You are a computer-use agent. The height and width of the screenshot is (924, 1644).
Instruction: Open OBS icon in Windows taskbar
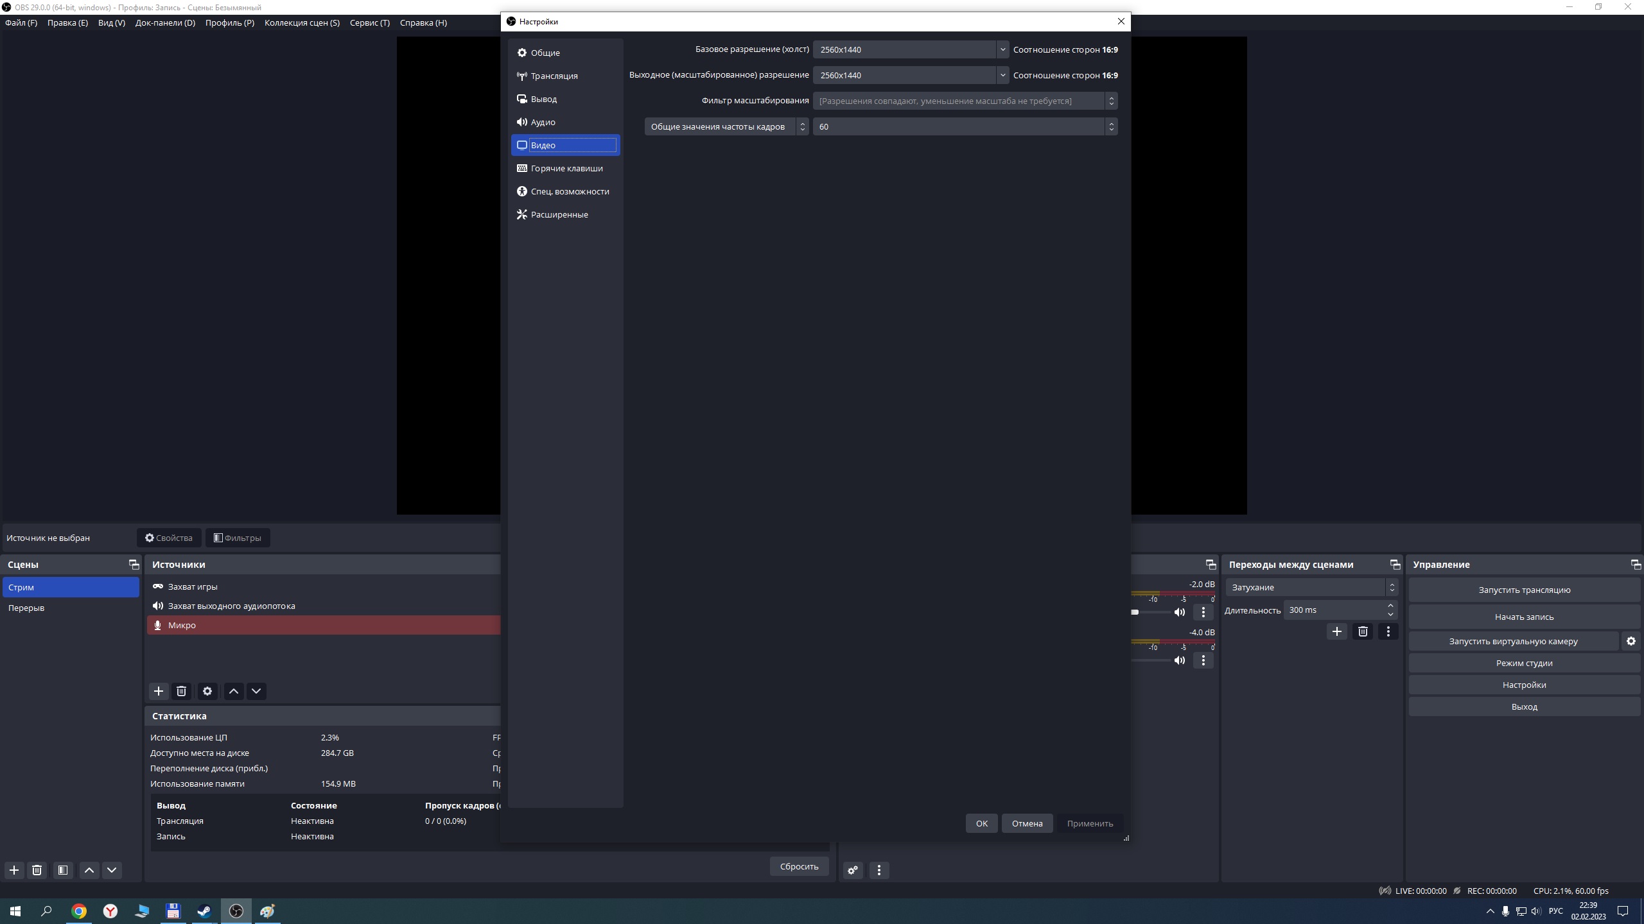coord(236,911)
